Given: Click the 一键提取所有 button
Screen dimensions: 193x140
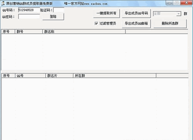Looking at the screenshot, I should [107, 13].
